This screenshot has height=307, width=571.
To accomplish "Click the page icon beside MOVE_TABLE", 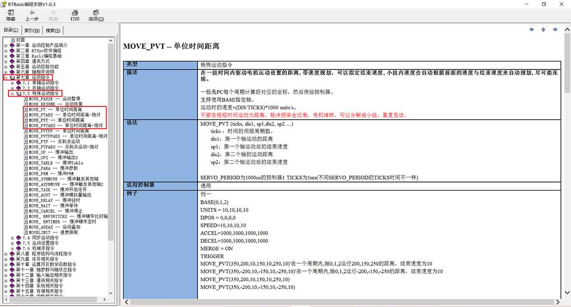I will tap(26, 163).
